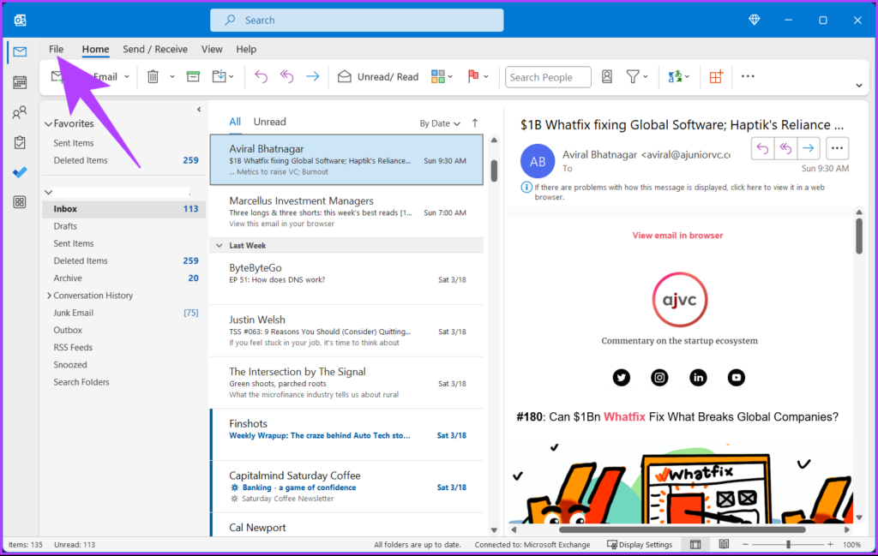Viewport: 878px width, 556px height.
Task: Expand the Conversation History folder
Action: click(50, 295)
